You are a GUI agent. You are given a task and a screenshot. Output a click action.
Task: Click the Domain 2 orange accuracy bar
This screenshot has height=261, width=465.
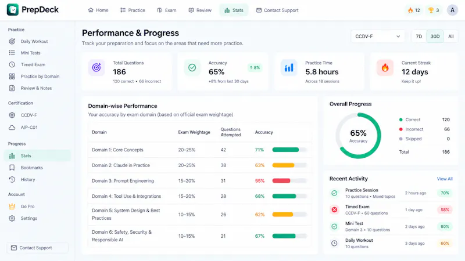tap(289, 165)
